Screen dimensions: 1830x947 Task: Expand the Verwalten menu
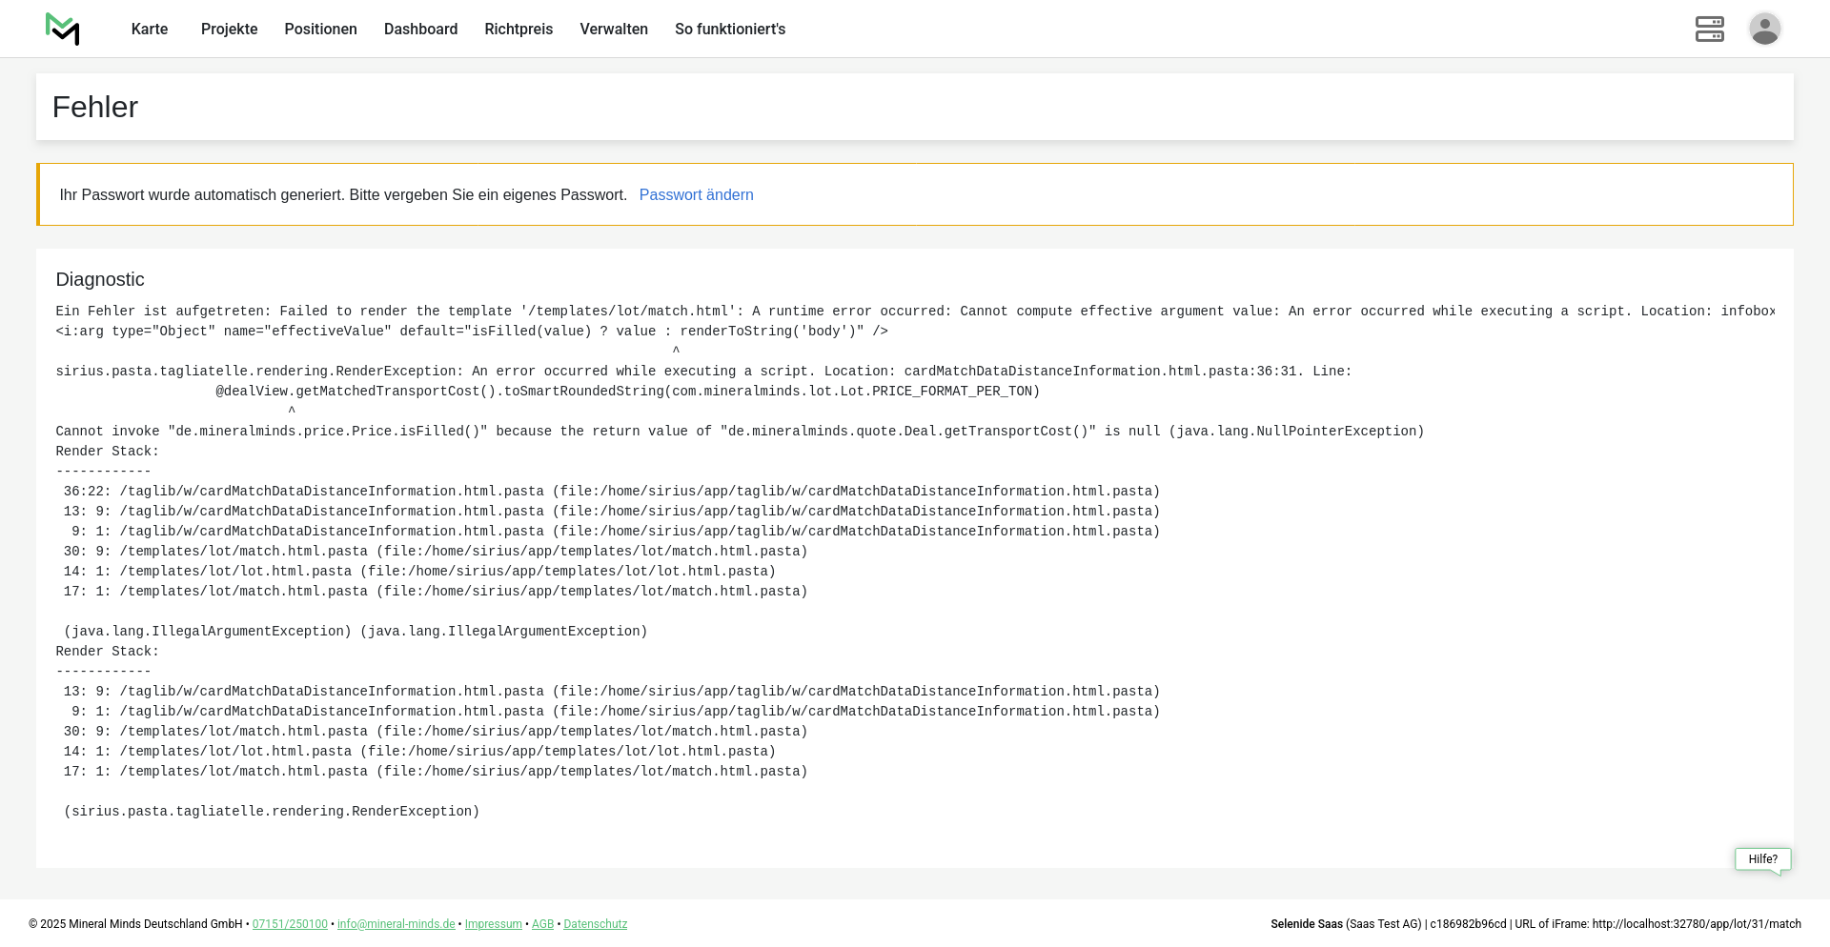614,30
